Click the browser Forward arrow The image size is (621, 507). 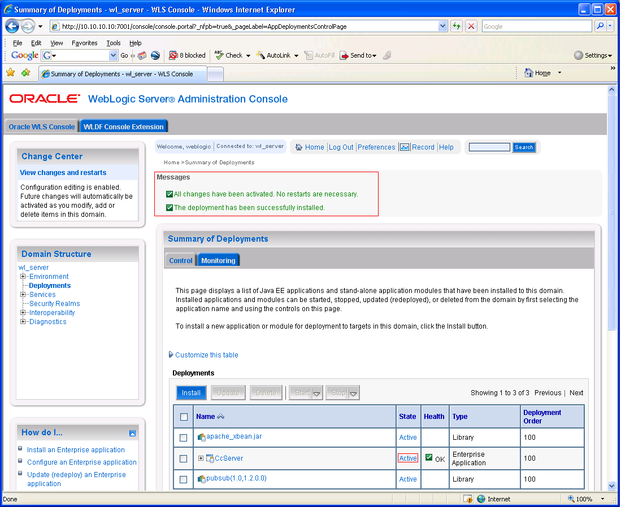click(x=28, y=27)
